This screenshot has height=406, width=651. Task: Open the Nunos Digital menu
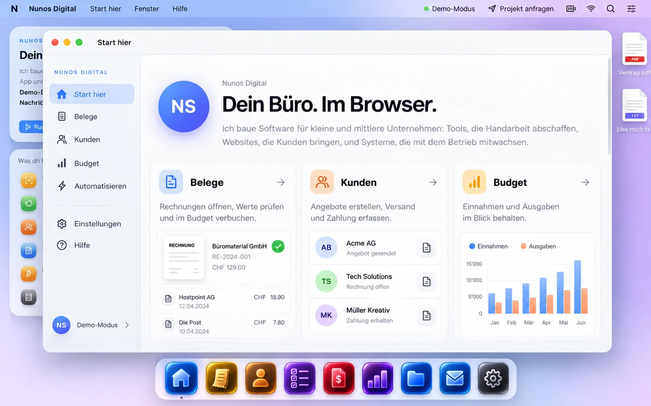coord(52,9)
